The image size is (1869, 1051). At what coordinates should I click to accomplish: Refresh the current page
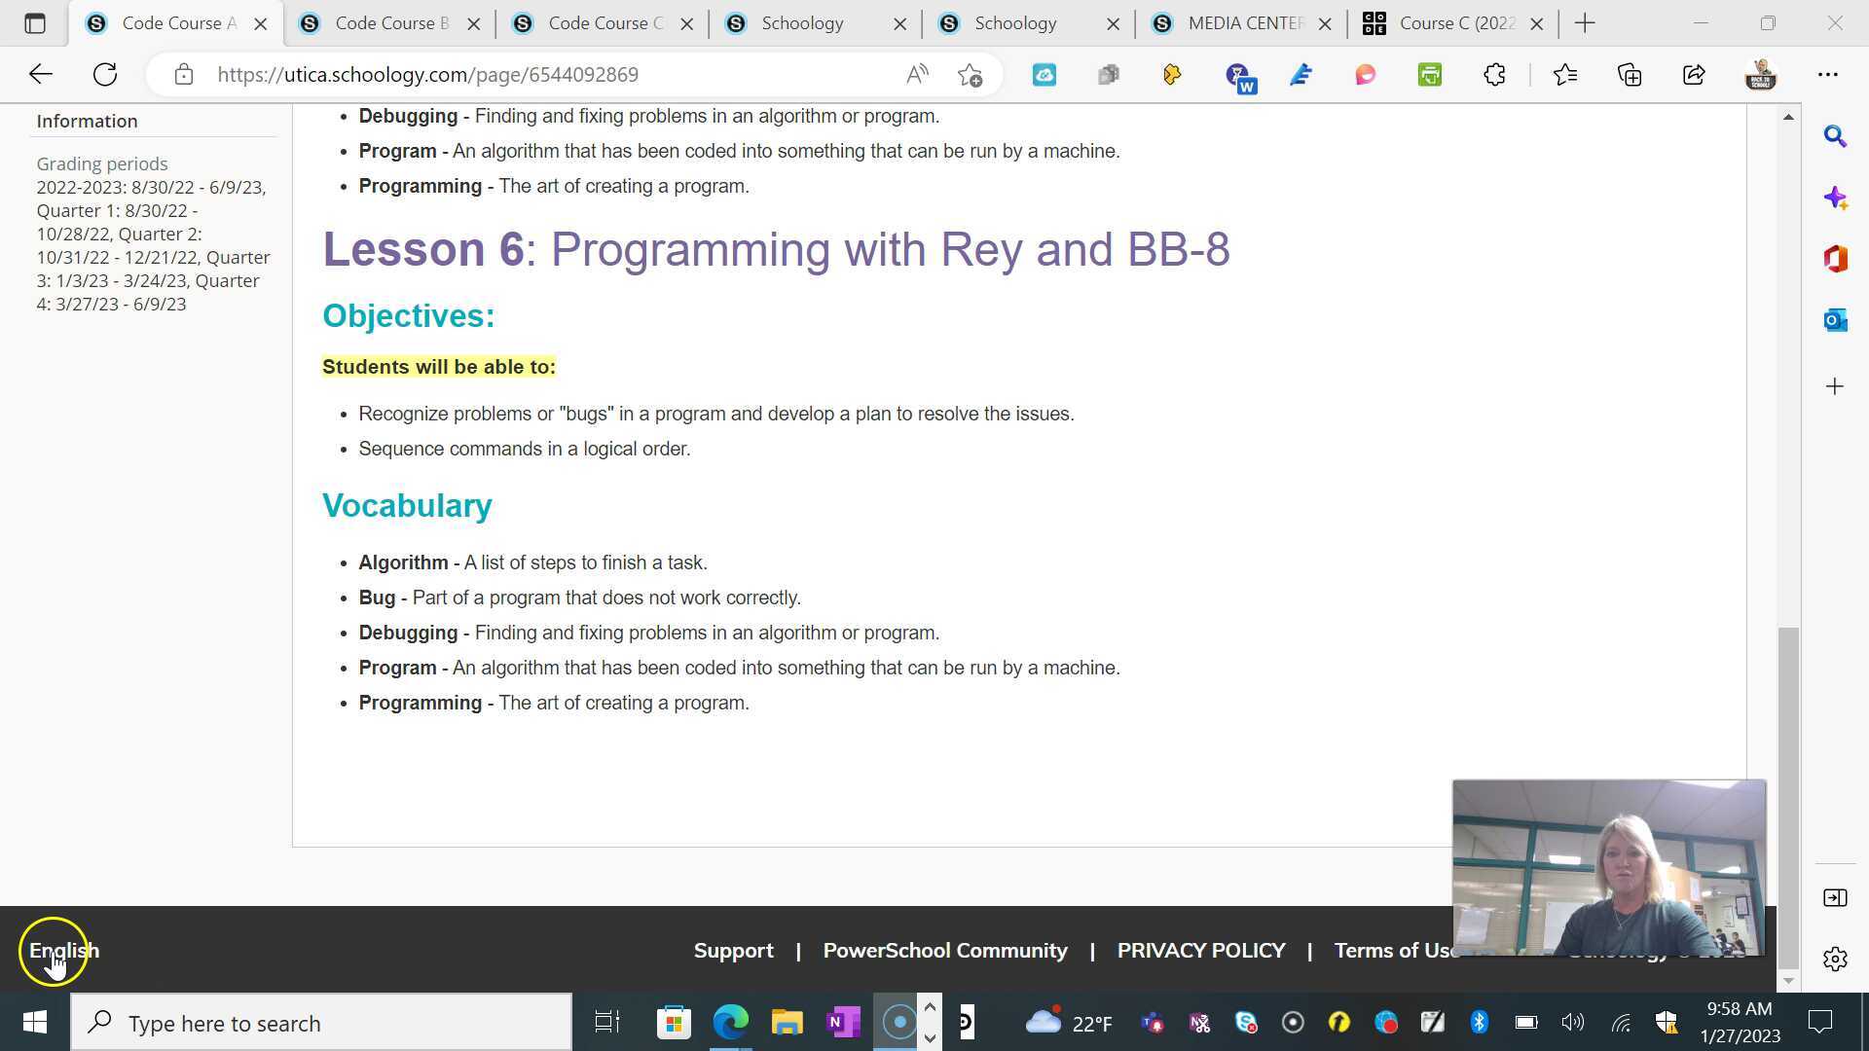pos(105,75)
